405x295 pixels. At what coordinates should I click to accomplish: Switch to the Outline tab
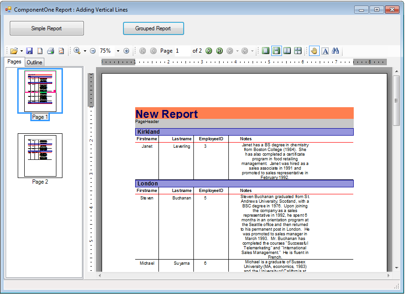[x=34, y=62]
